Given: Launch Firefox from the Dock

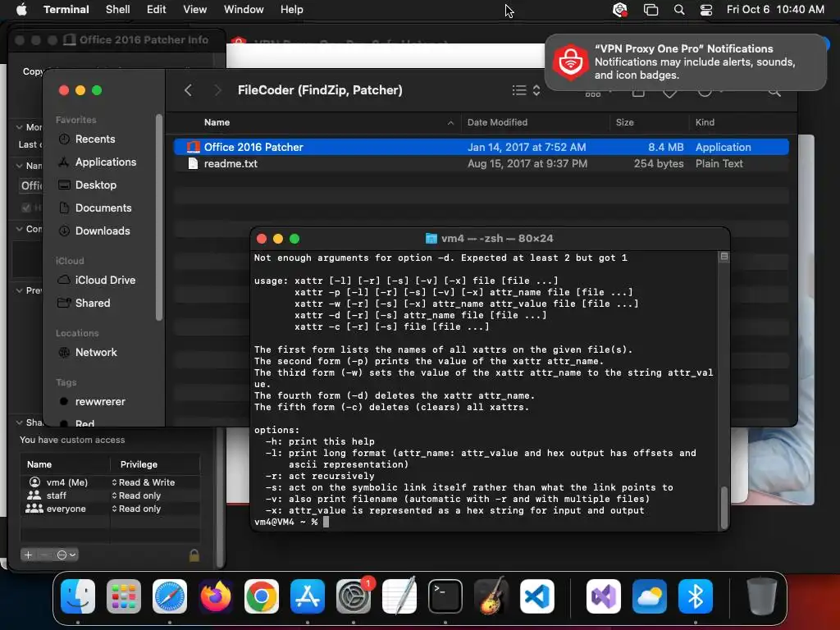Looking at the screenshot, I should [x=216, y=596].
